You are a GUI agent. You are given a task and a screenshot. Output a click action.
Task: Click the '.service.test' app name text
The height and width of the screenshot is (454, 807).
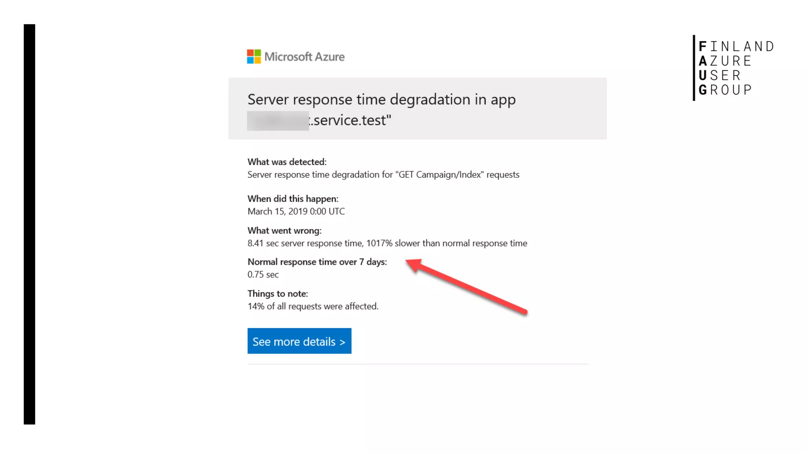point(351,120)
